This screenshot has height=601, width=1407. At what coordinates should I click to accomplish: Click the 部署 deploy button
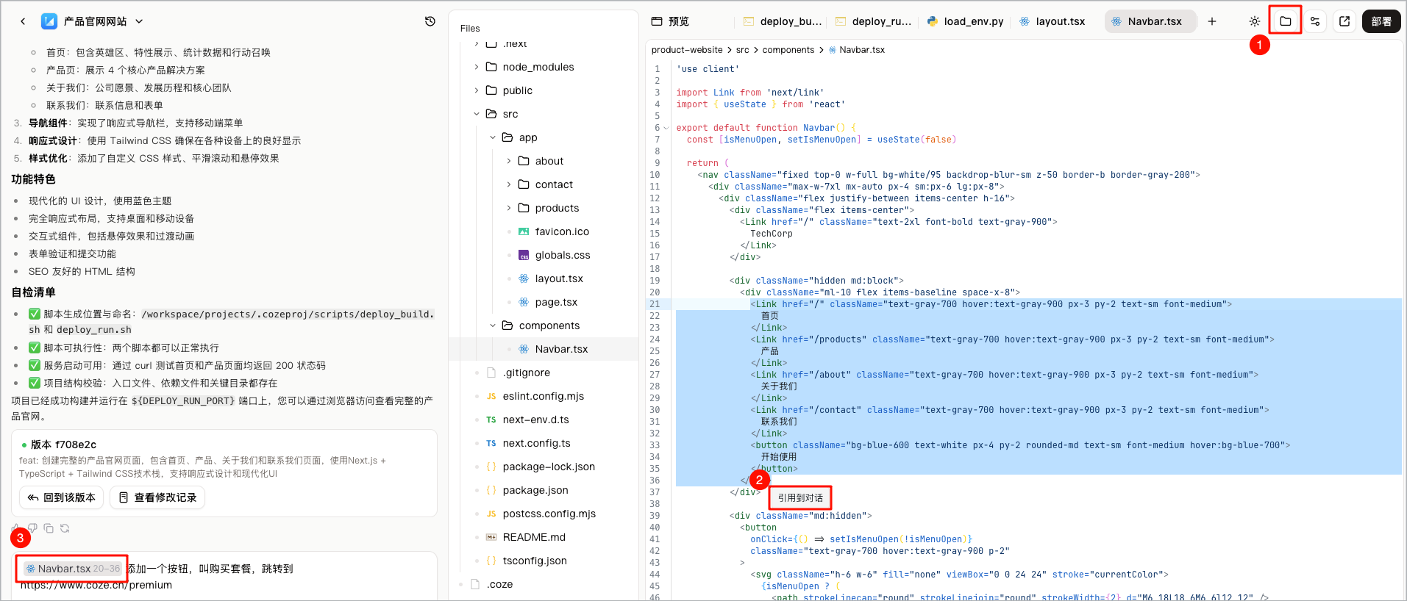(x=1381, y=21)
